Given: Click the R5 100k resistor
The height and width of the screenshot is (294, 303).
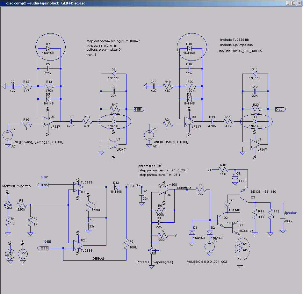Looking at the screenshot, I should coord(126,244).
